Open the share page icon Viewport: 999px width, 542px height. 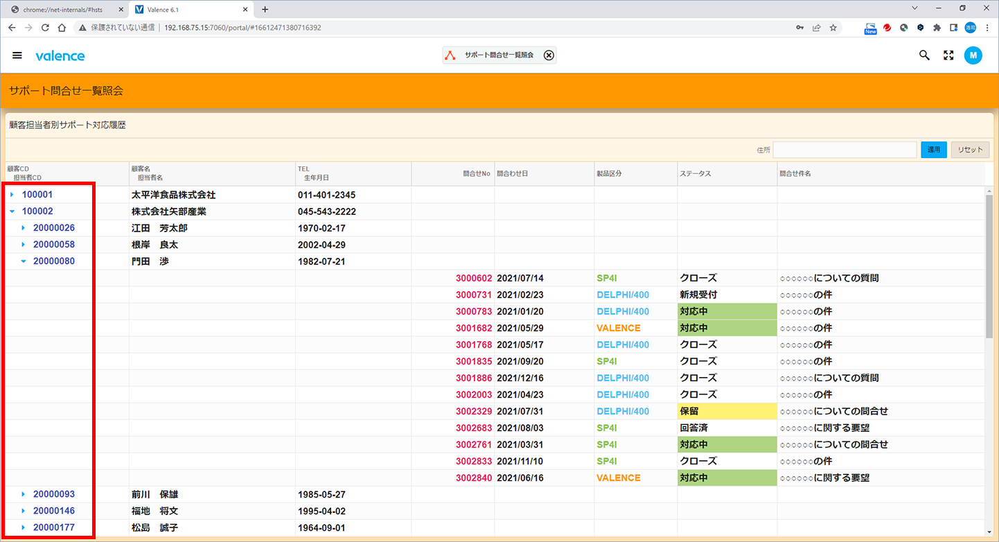tap(817, 28)
